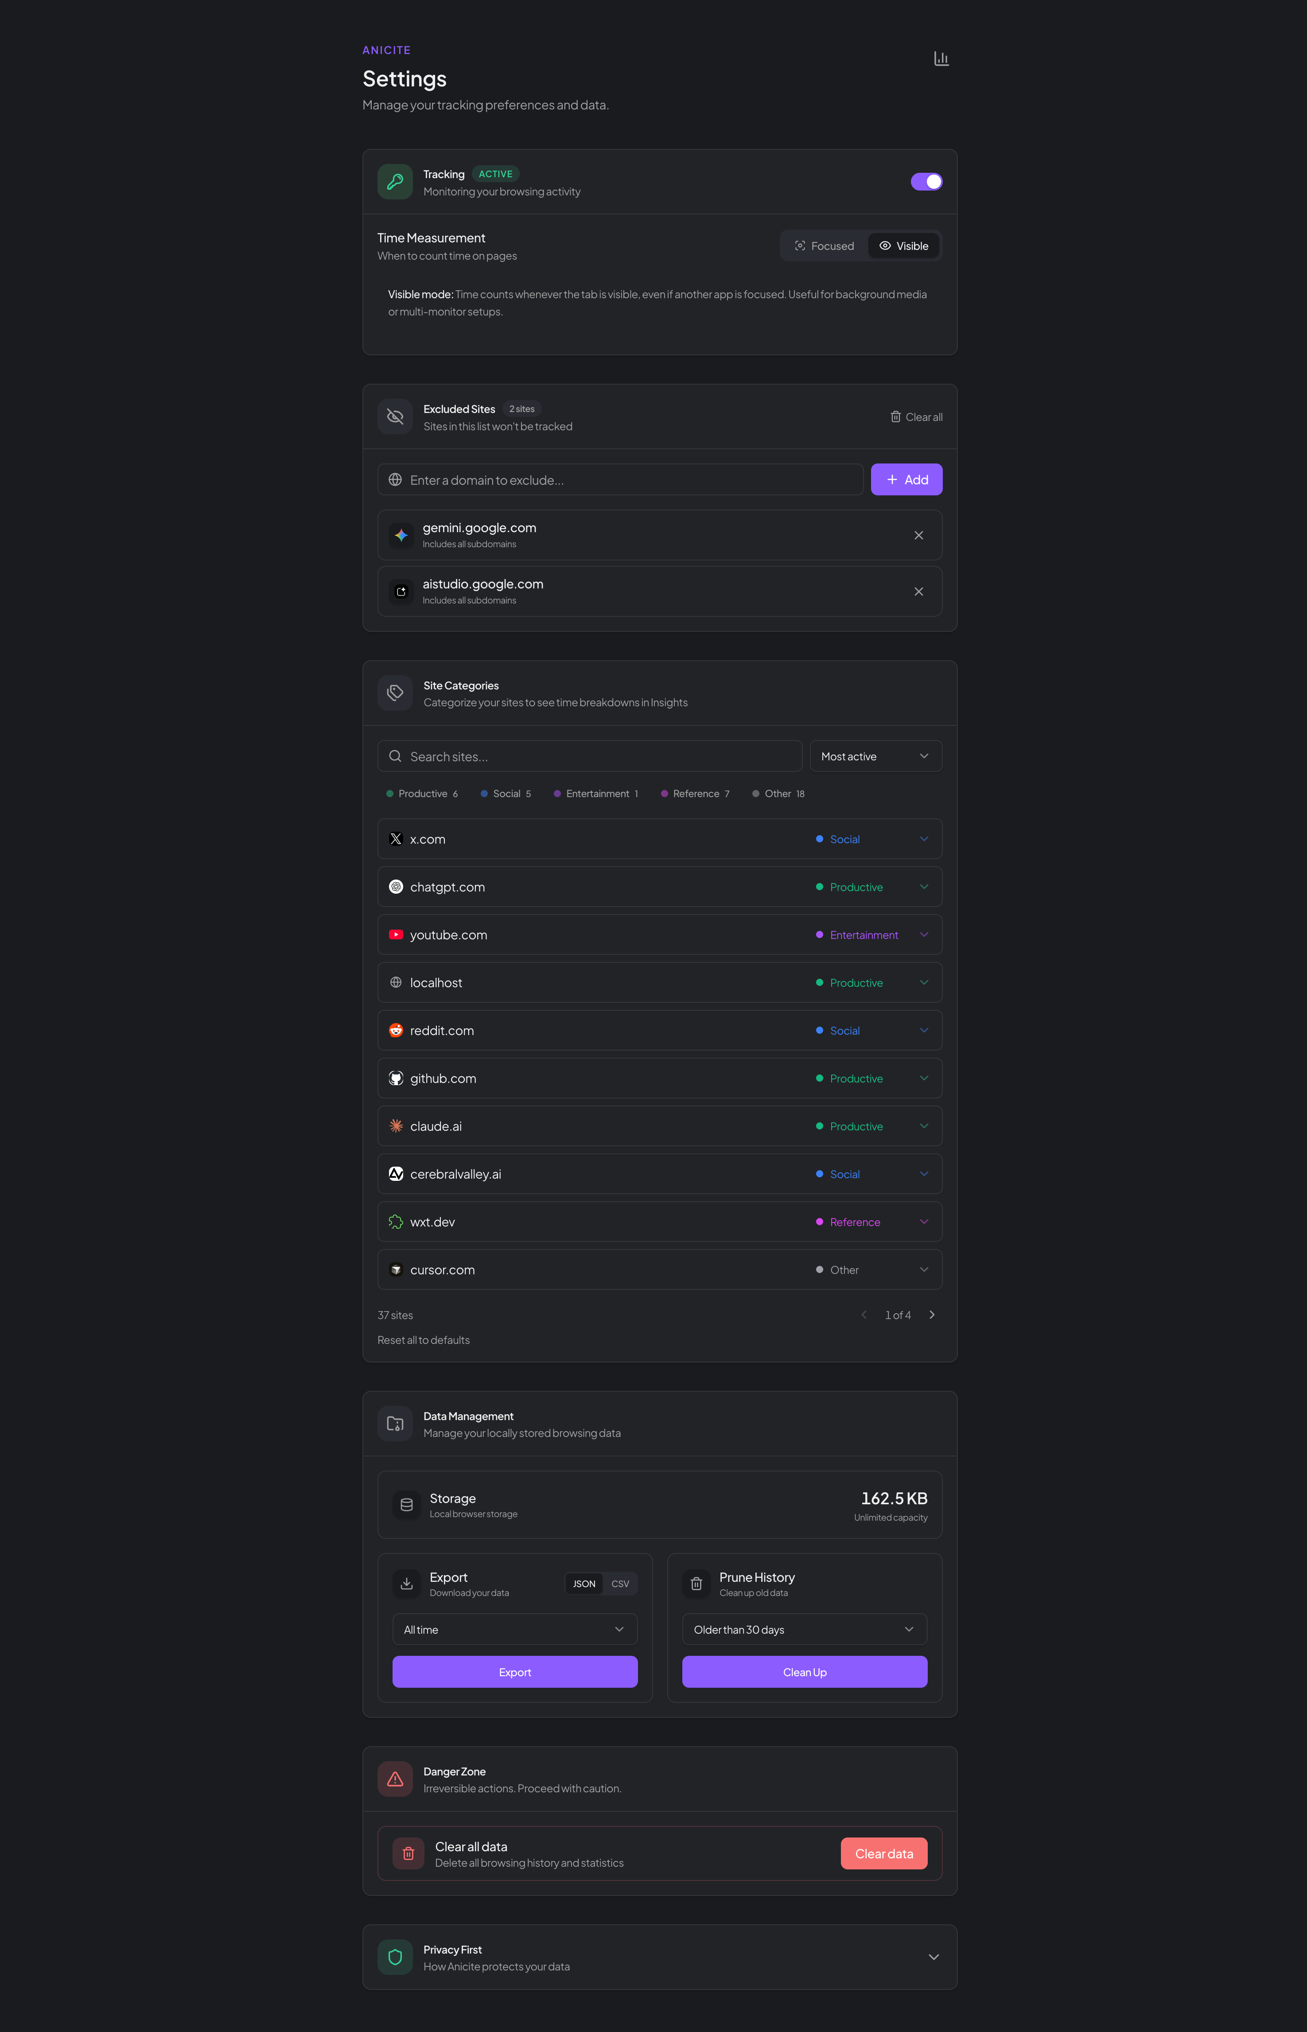This screenshot has height=2032, width=1307.
Task: Remove gemini.google.com from excluded sites
Action: (x=918, y=536)
